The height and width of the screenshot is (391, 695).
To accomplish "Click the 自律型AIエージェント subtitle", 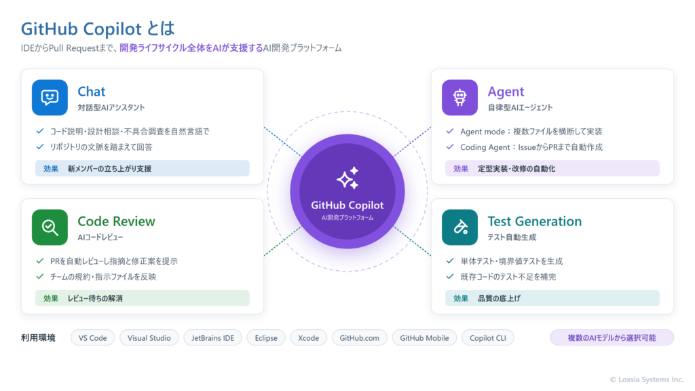I will (x=521, y=107).
